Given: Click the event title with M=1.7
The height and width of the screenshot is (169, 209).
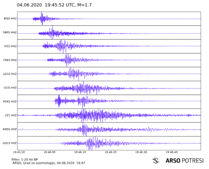Looking at the screenshot, I should pos(54,5).
